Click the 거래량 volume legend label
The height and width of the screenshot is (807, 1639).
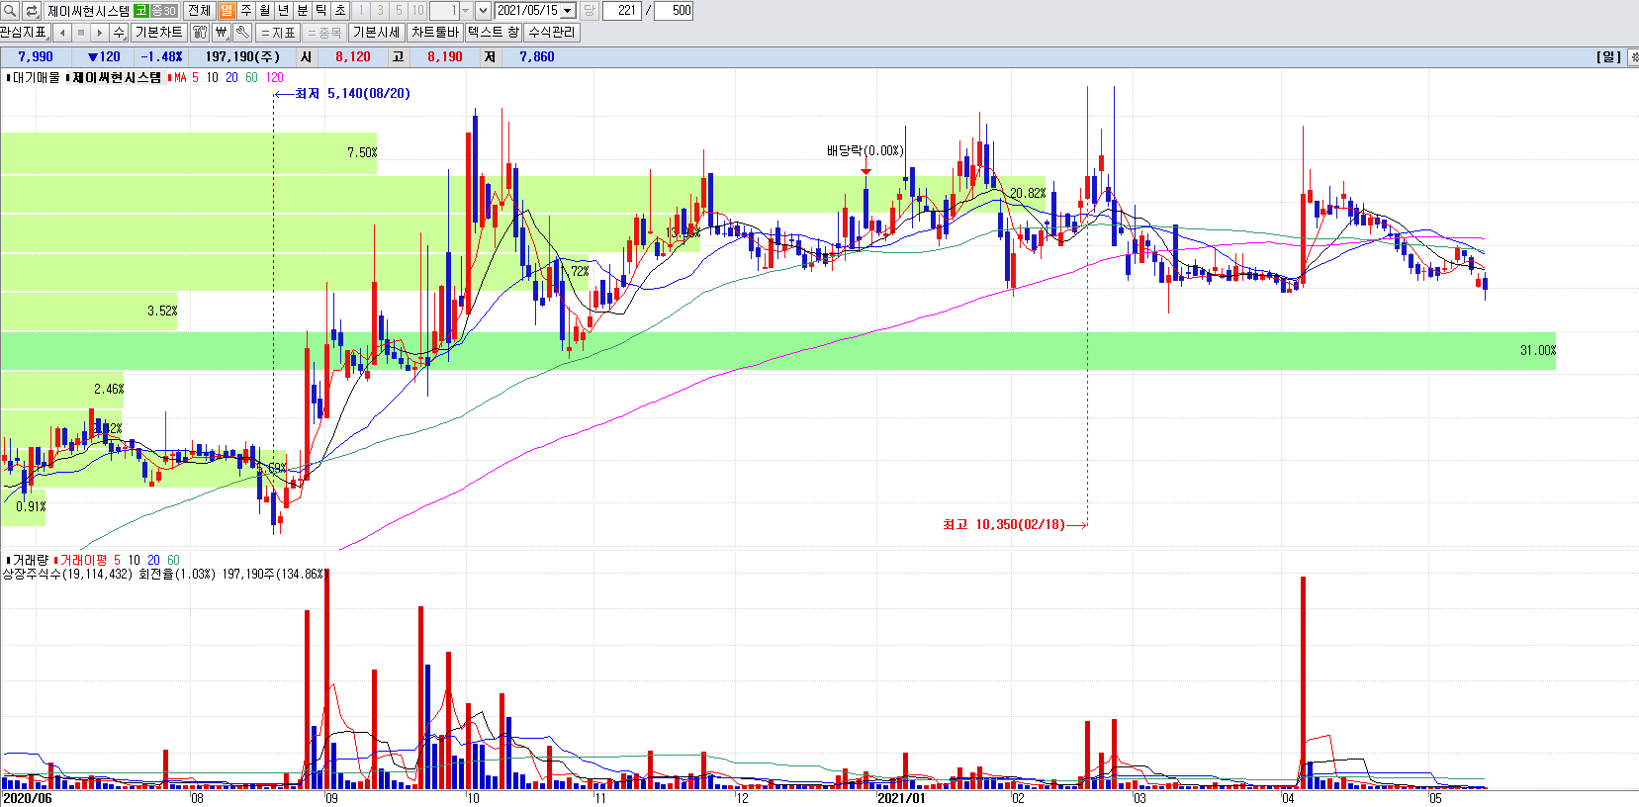point(30,560)
